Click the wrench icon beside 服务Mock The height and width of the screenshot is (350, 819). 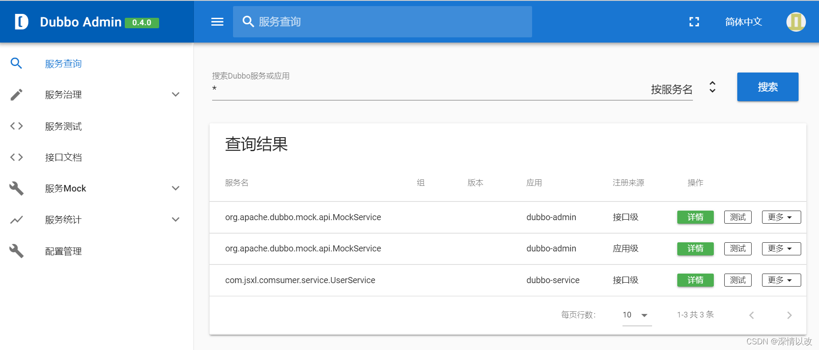(x=17, y=188)
